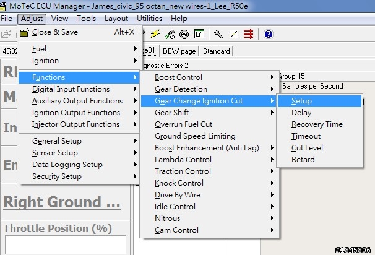Select the Functions menu entry
375x255 pixels.
tap(79, 77)
